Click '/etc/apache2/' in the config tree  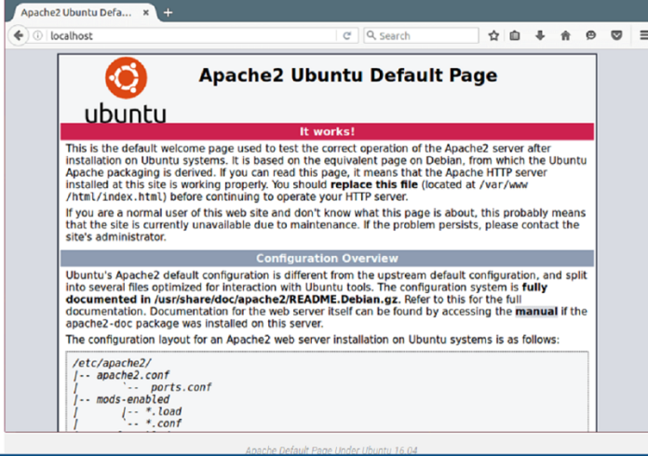112,363
